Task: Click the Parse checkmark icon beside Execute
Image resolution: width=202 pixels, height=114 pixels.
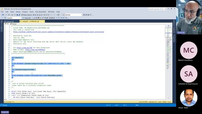Action: tap(34, 18)
